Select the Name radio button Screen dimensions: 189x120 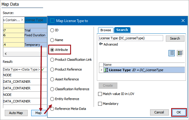point(52,40)
